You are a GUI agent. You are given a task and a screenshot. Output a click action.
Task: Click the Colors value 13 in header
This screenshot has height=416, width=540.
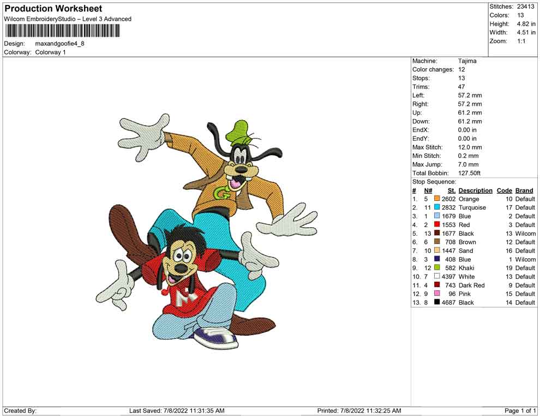point(520,15)
